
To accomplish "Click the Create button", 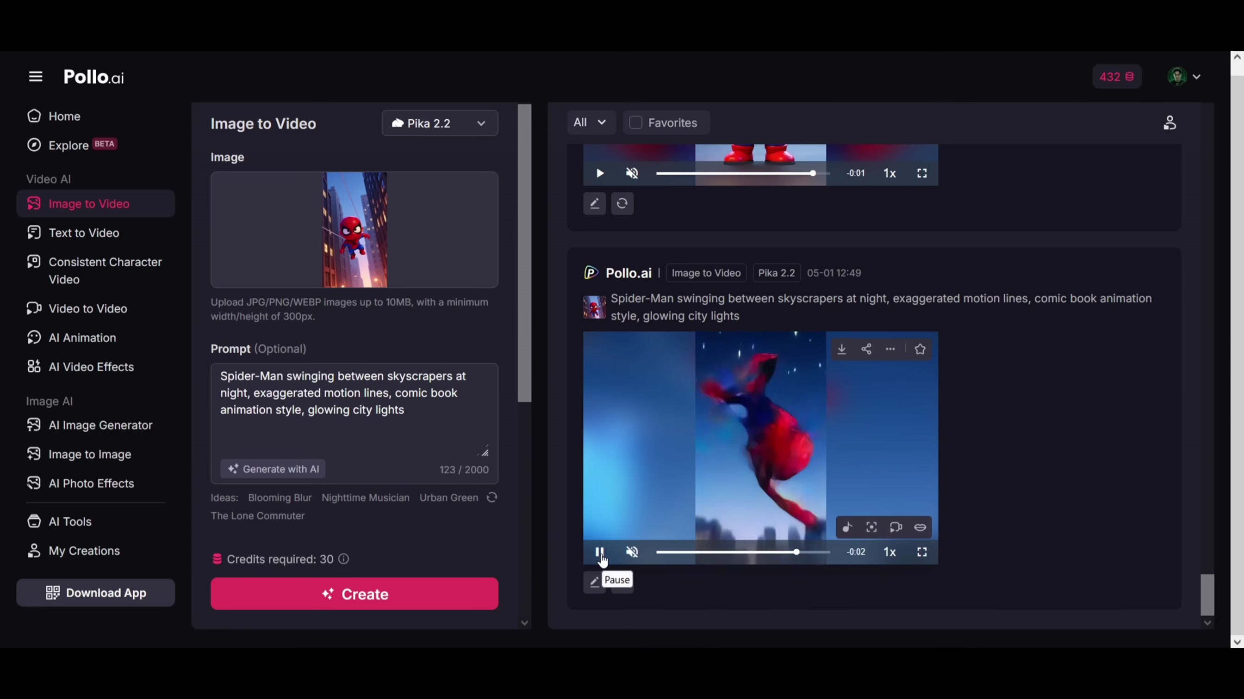I will point(355,594).
